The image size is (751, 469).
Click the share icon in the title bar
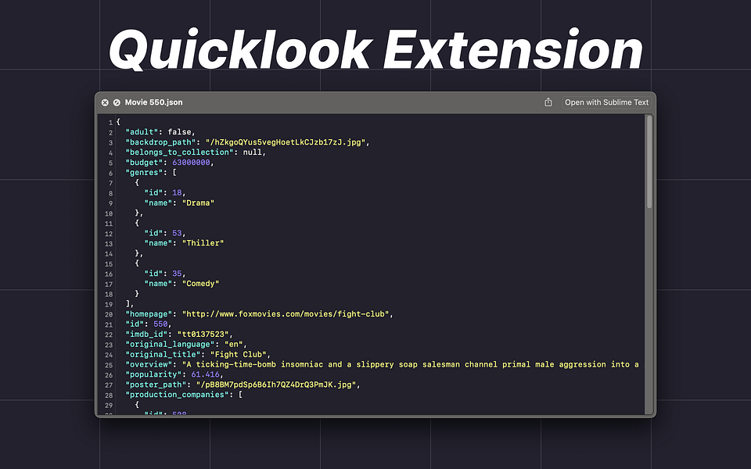(x=548, y=102)
